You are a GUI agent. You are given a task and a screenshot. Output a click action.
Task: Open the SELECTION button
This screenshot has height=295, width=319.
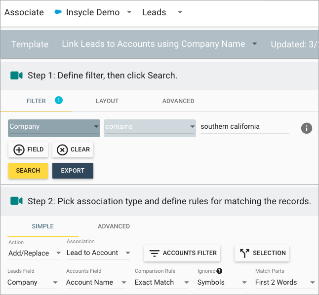[262, 253]
